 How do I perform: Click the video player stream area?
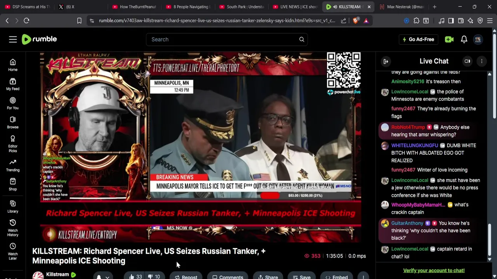point(201,146)
